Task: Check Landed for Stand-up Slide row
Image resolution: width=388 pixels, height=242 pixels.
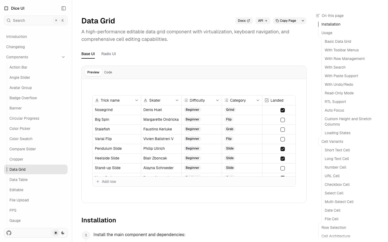Action: [x=283, y=168]
